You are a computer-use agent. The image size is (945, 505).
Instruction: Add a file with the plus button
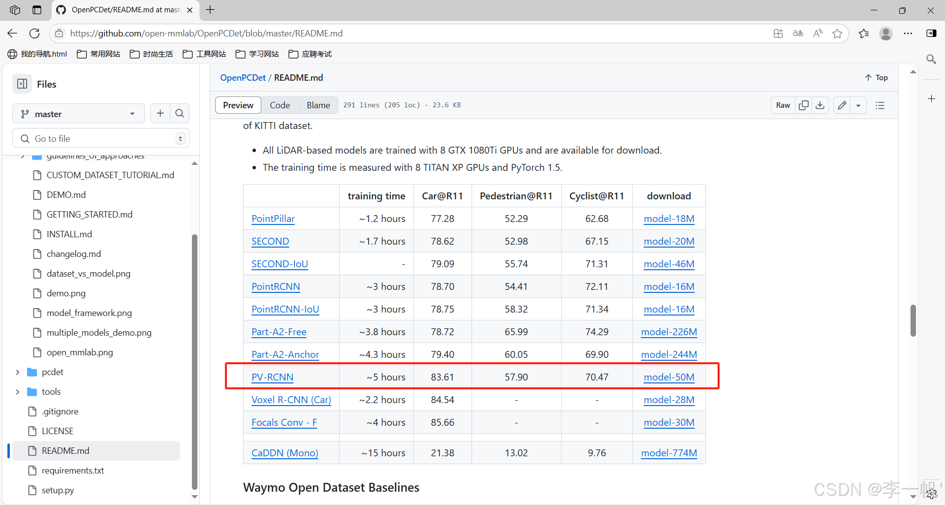point(160,114)
